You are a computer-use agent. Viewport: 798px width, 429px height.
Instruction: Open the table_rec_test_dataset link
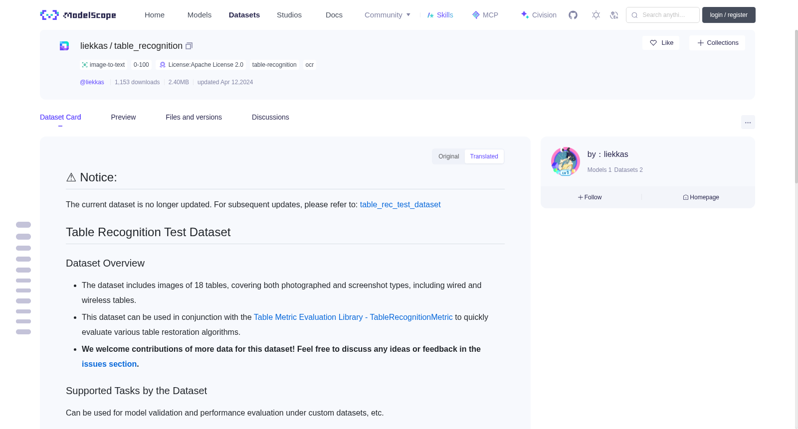pyautogui.click(x=400, y=204)
